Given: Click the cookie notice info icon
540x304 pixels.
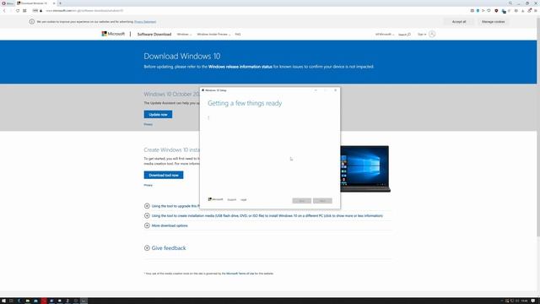Looking at the screenshot, I should pyautogui.click(x=32, y=21).
